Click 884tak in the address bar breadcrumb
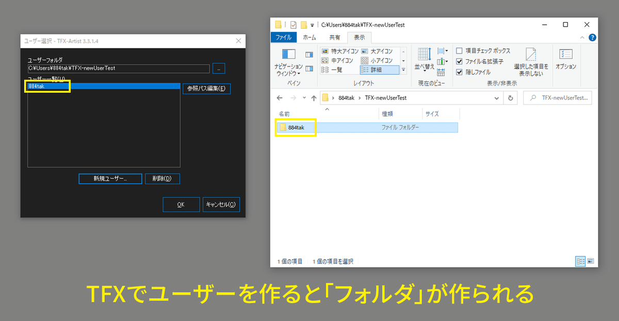Image resolution: width=619 pixels, height=321 pixels. pyautogui.click(x=346, y=98)
